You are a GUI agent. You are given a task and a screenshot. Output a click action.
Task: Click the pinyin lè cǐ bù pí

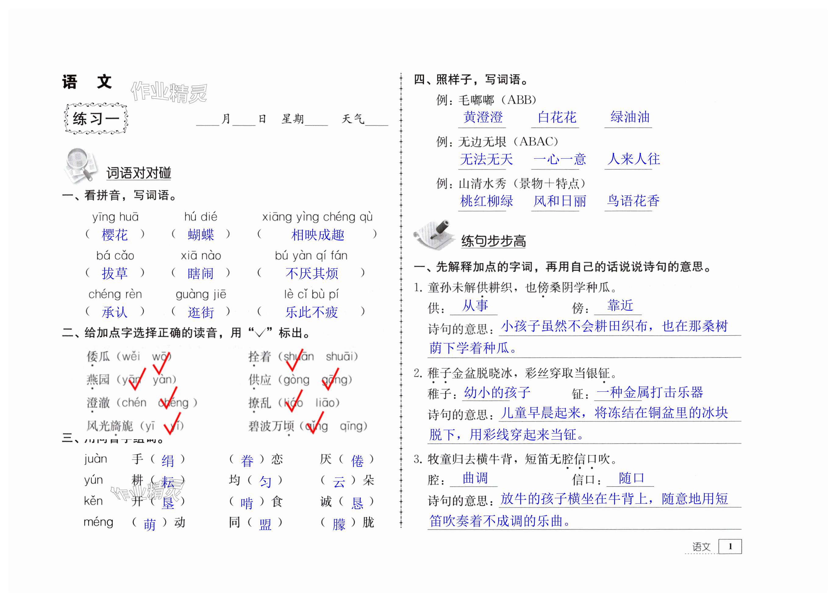pyautogui.click(x=312, y=294)
